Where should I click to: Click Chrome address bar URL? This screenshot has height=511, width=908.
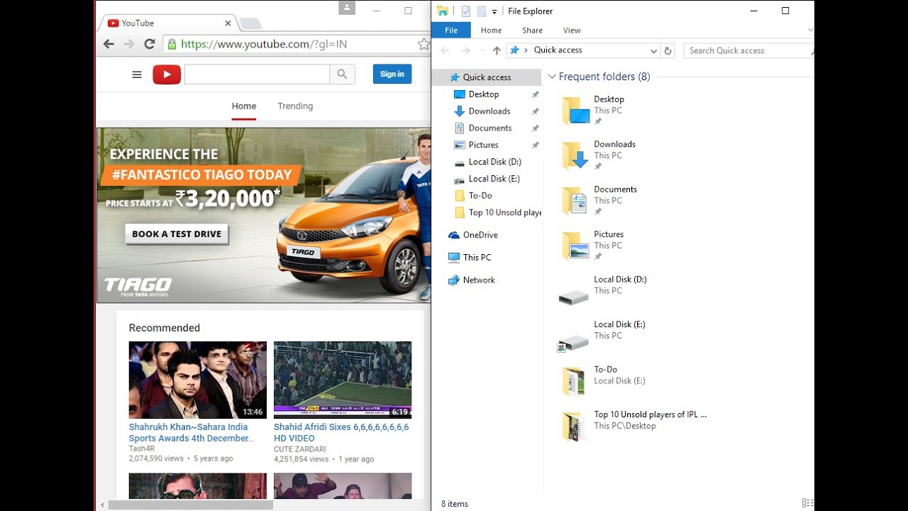[264, 44]
